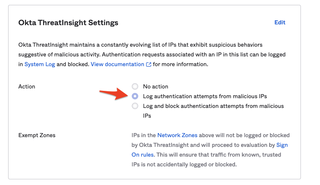The width and height of the screenshot is (320, 185).
Task: Click 'Log and block authentication attempts' label text
Action: [213, 106]
